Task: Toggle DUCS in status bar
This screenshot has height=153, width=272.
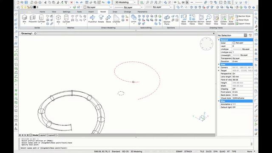Action: (x=209, y=151)
